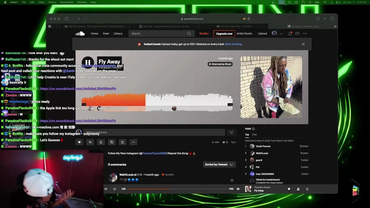The image size is (370, 208).
Task: Open Youth Forever fan profile
Action: pyautogui.click(x=263, y=146)
